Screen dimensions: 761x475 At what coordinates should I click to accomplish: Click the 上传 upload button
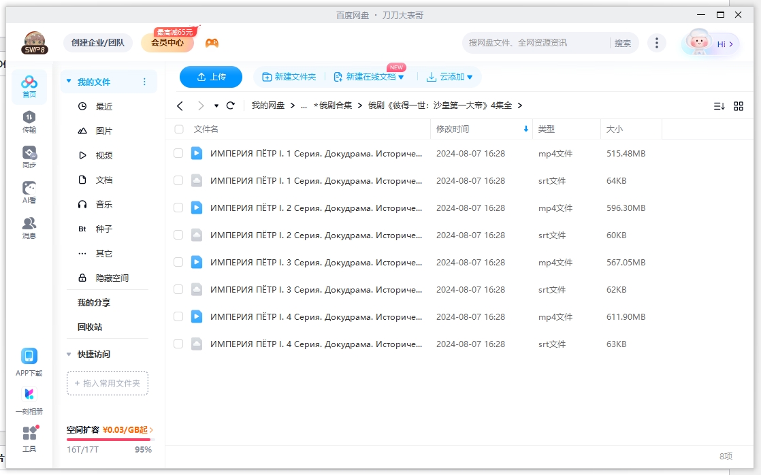click(211, 76)
